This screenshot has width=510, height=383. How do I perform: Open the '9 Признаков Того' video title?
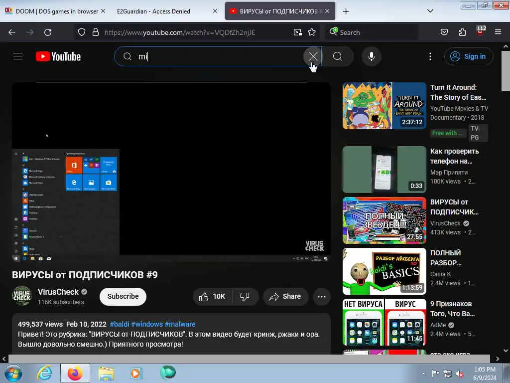pyautogui.click(x=452, y=309)
